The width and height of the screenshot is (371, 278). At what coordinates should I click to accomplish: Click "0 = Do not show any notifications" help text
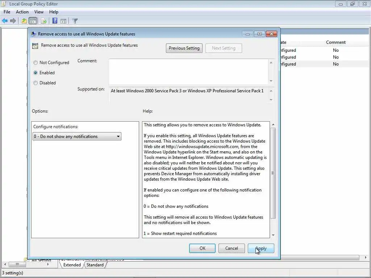click(176, 206)
